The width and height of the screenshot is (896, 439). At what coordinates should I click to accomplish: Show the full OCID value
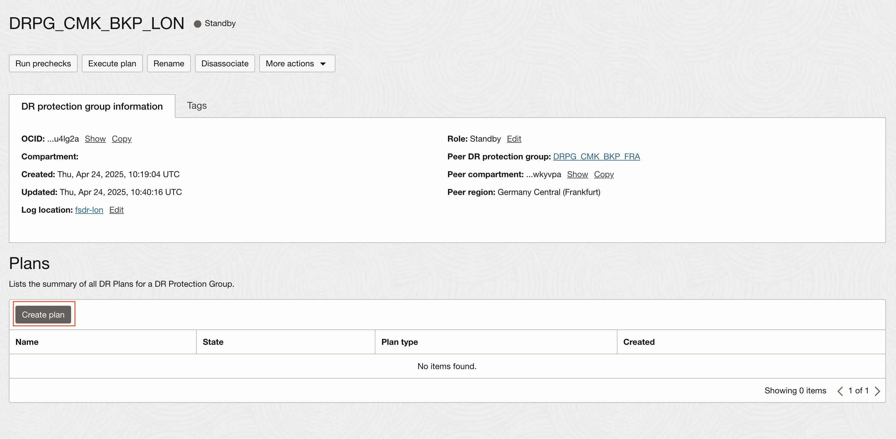95,139
